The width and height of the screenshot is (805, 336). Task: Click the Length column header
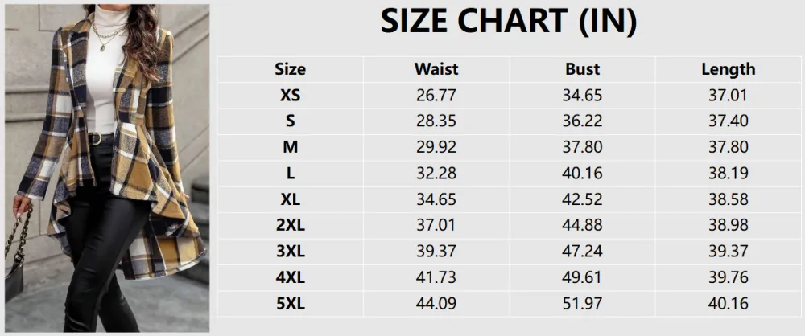click(728, 69)
